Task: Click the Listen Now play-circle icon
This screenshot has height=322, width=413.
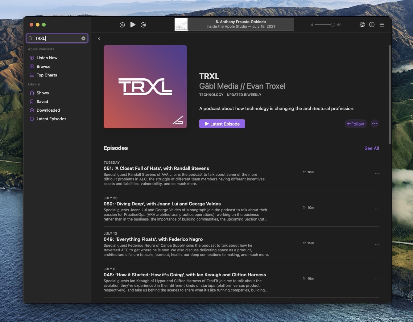Action: coord(32,58)
